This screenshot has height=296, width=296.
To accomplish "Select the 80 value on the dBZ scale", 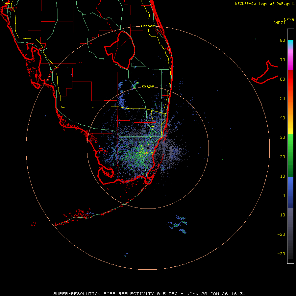I will pyautogui.click(x=283, y=40).
